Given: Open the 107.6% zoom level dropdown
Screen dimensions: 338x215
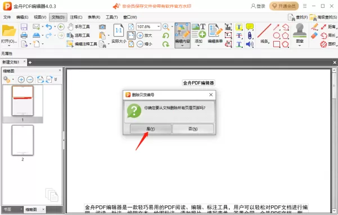Looking at the screenshot, I should coord(159,26).
